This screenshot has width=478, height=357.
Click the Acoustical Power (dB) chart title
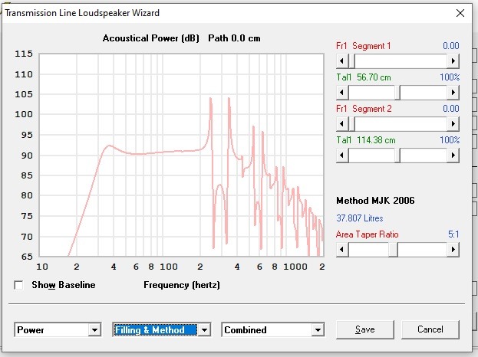tap(150, 38)
